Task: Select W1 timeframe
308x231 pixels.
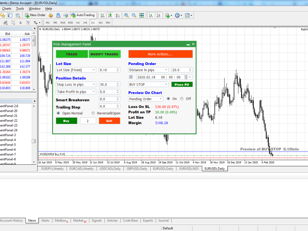Action: tap(101, 23)
